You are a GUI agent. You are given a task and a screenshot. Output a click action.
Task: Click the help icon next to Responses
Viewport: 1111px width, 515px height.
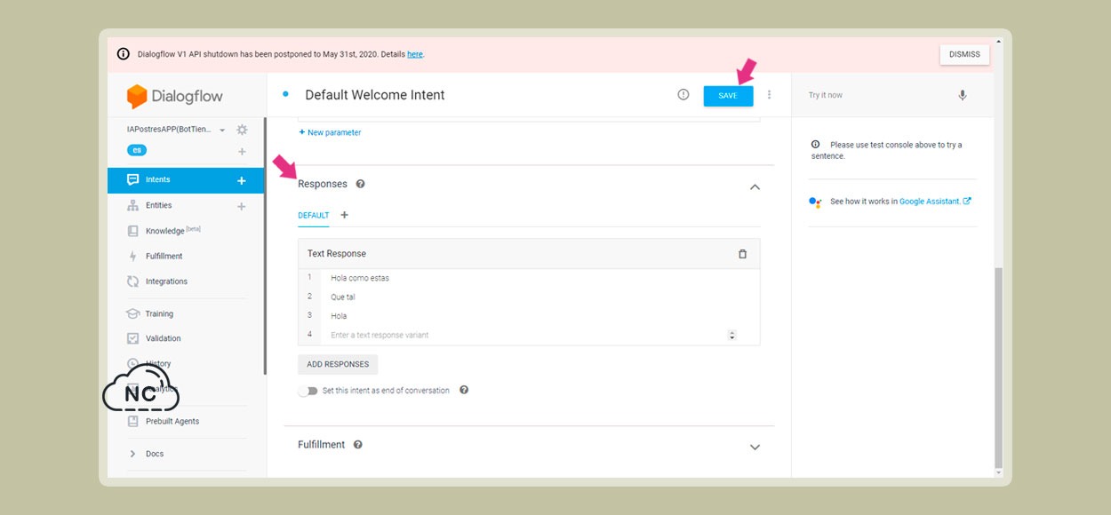(x=361, y=184)
